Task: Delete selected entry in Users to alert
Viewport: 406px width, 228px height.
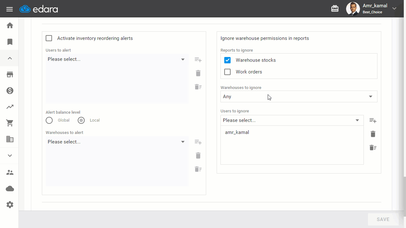Action: (x=198, y=73)
